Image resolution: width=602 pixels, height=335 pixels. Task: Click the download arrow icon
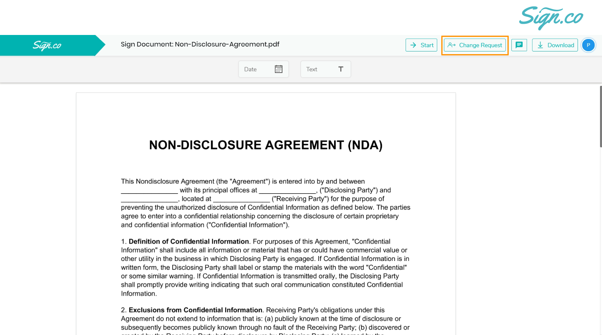pyautogui.click(x=540, y=45)
